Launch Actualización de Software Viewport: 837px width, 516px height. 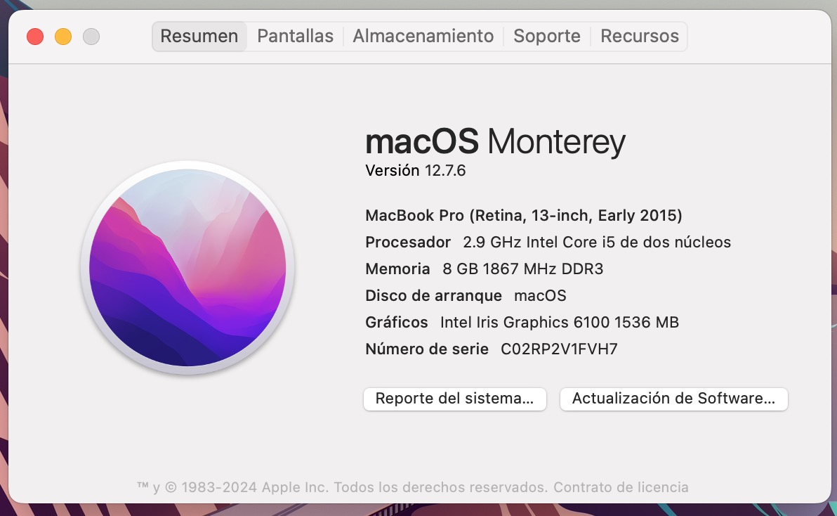(x=673, y=399)
